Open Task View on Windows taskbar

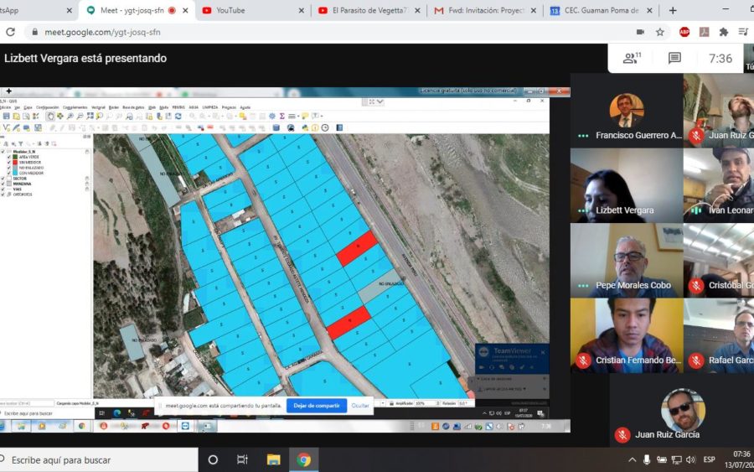[x=242, y=460]
